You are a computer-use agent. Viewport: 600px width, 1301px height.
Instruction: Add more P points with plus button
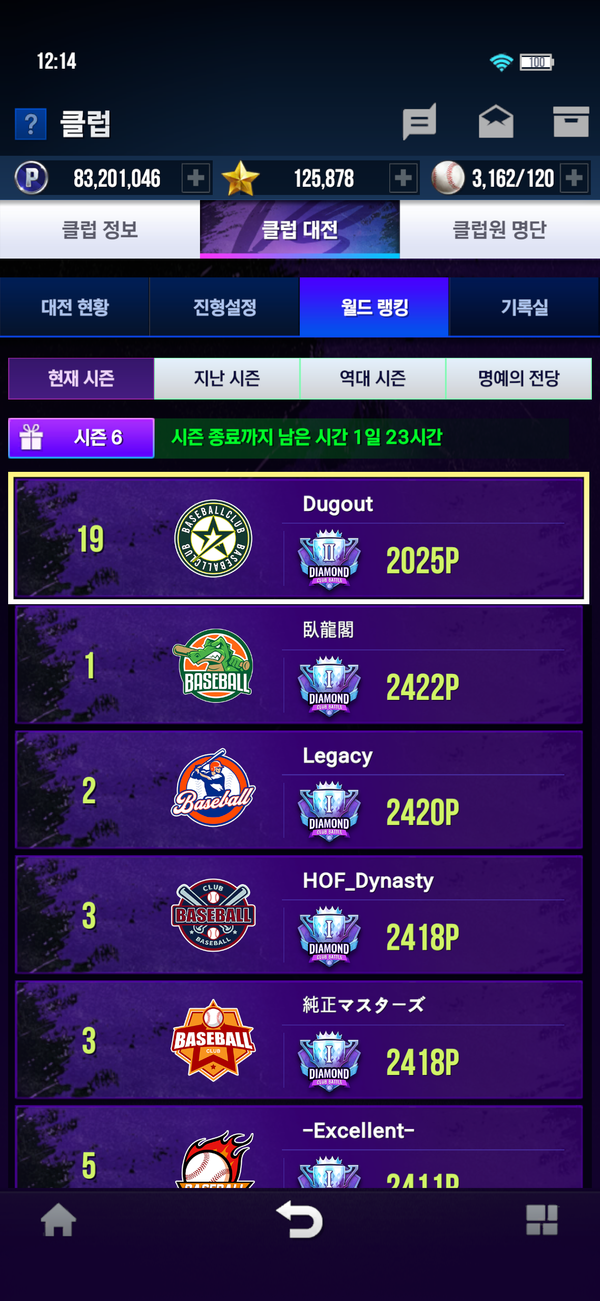196,178
